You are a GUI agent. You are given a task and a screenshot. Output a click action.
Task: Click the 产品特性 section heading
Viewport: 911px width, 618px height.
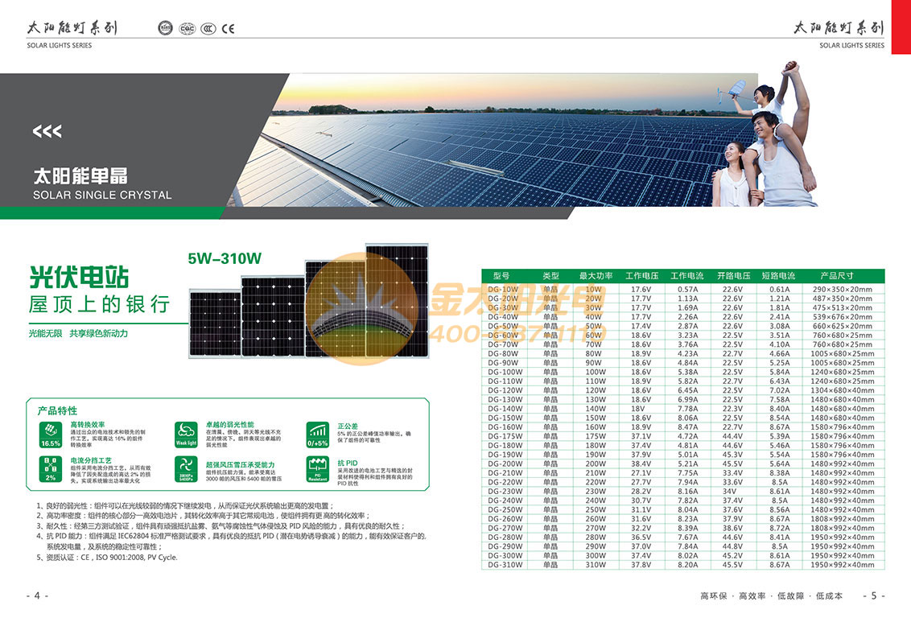pos(57,410)
